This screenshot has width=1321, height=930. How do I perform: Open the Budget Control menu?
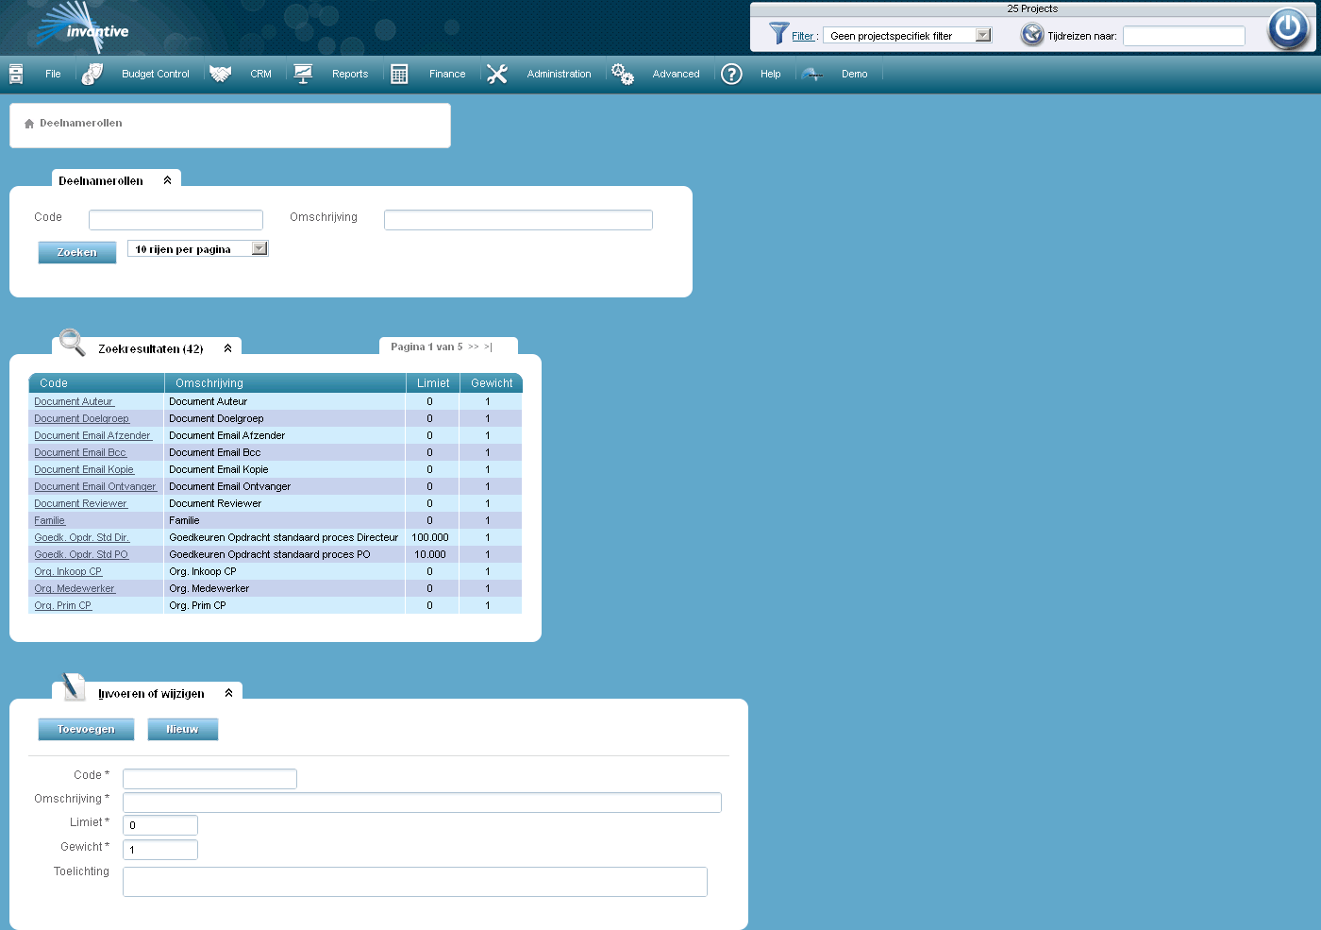(156, 74)
